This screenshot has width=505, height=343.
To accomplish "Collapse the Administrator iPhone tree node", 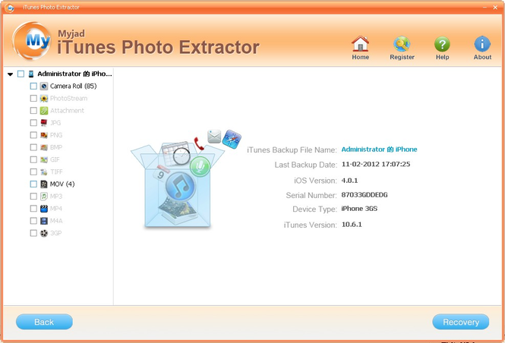I will coord(11,74).
